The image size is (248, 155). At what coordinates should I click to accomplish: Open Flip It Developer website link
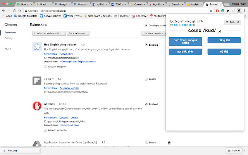click(x=69, y=88)
